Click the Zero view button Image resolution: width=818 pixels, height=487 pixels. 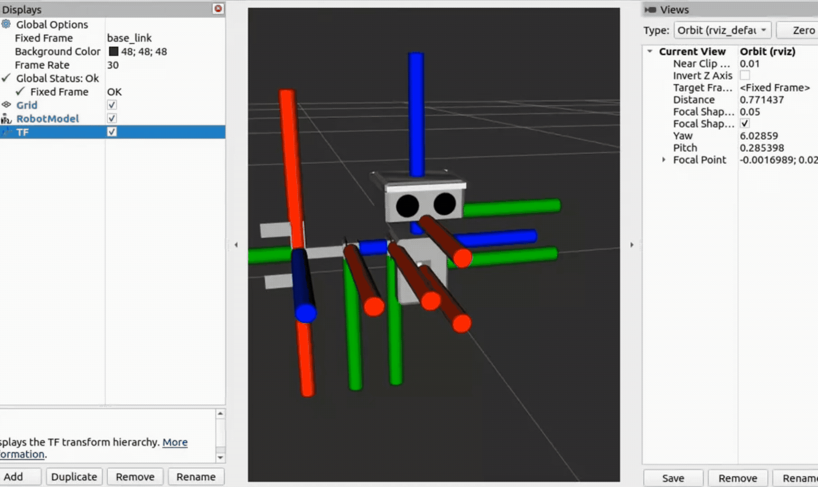click(797, 30)
